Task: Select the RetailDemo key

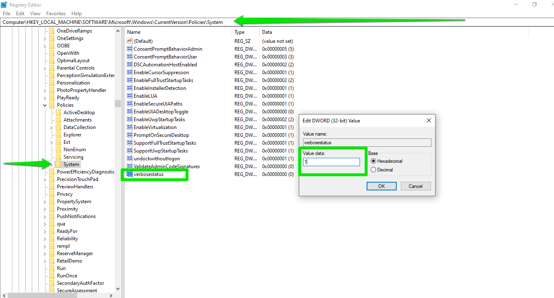Action: click(x=69, y=261)
